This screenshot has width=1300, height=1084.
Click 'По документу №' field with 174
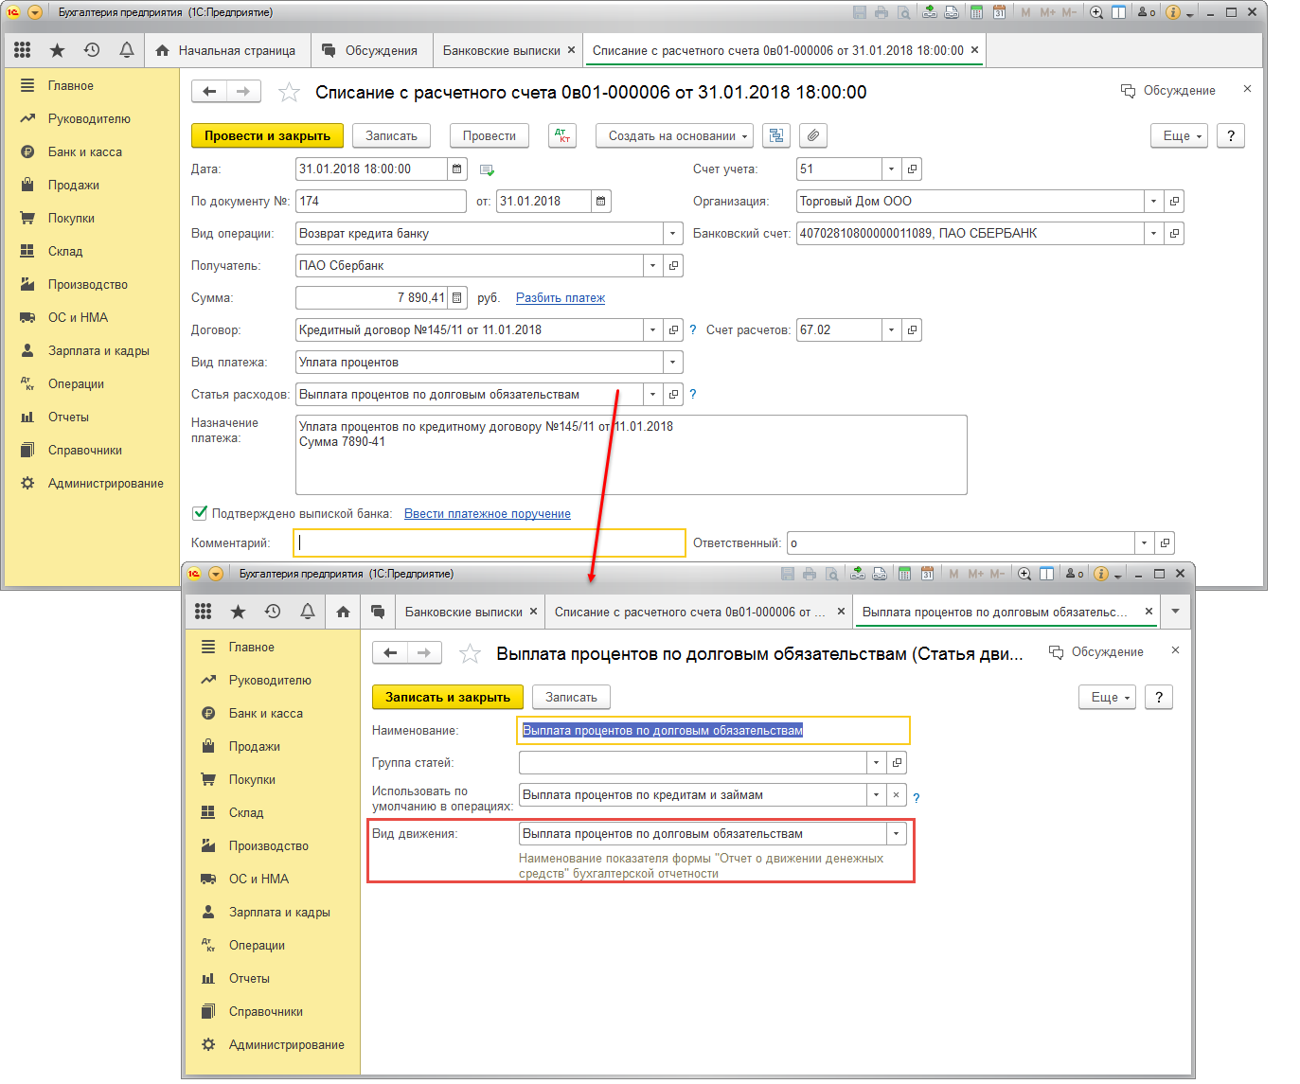click(x=381, y=201)
